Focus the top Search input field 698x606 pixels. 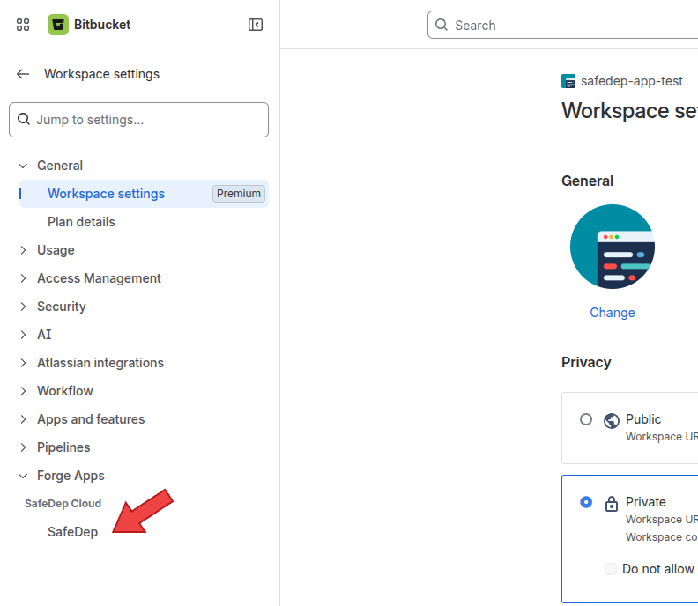(562, 25)
